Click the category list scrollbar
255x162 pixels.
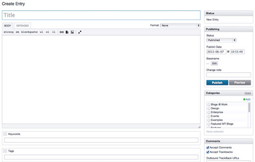coord(249,108)
